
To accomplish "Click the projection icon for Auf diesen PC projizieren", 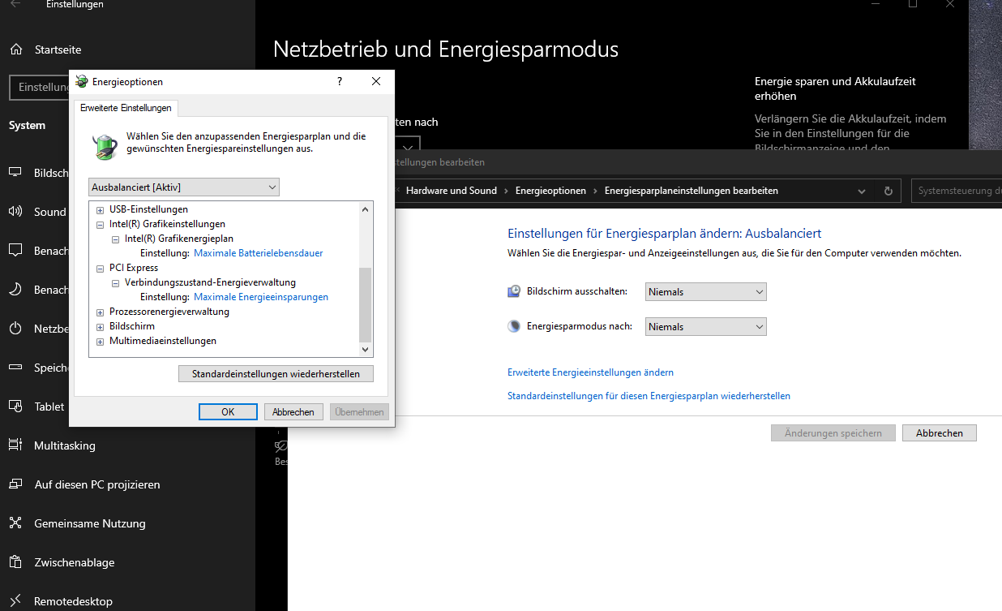I will (15, 484).
